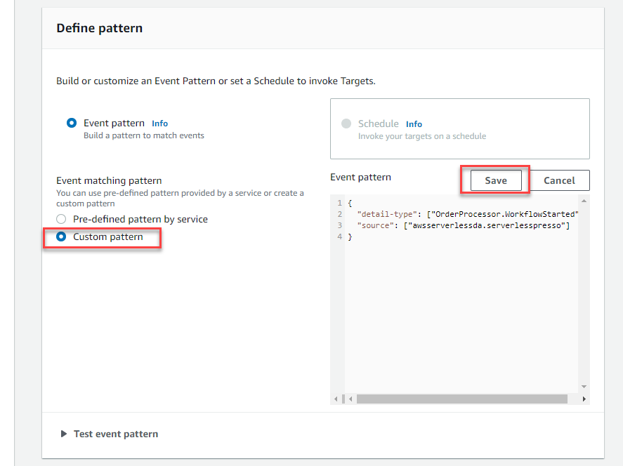Click the code editor scroll down arrow
This screenshot has width=623, height=466.
pyautogui.click(x=584, y=387)
